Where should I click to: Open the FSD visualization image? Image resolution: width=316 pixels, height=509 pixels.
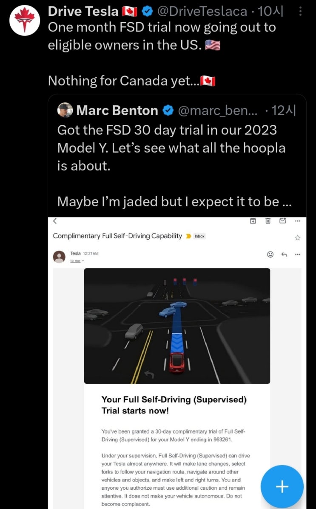point(177,326)
